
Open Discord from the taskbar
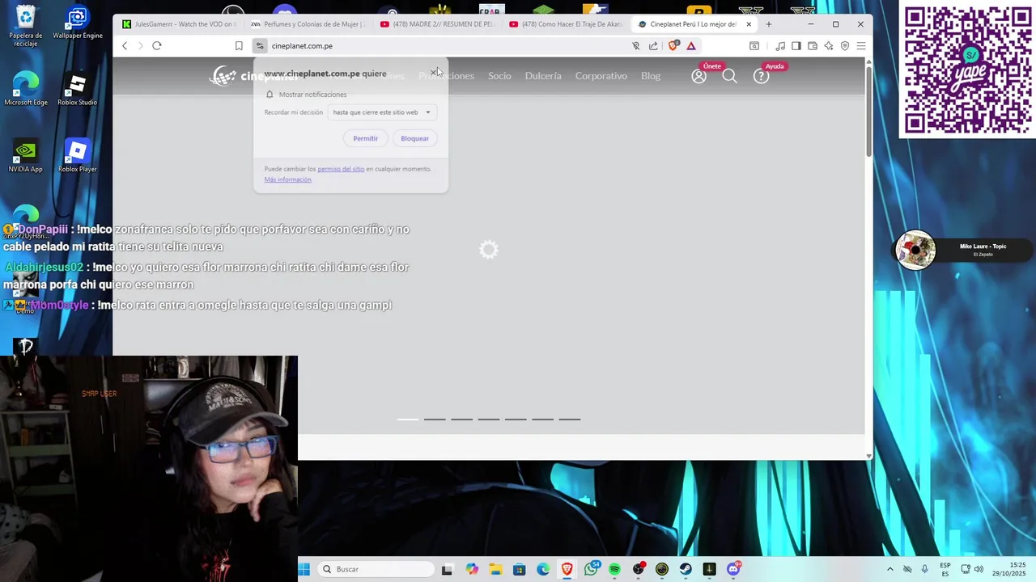[x=733, y=569]
